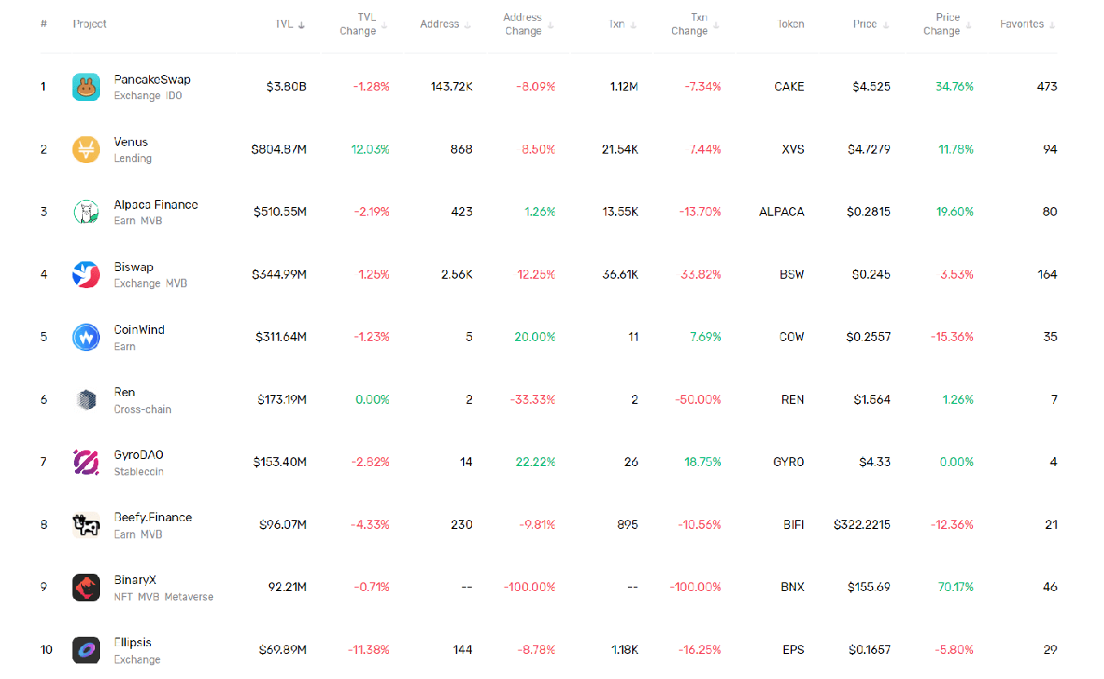Sort by Txn Change column header

695,24
